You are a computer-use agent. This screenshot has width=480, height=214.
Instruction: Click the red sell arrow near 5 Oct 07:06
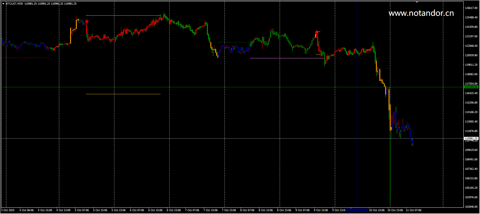coord(87,21)
